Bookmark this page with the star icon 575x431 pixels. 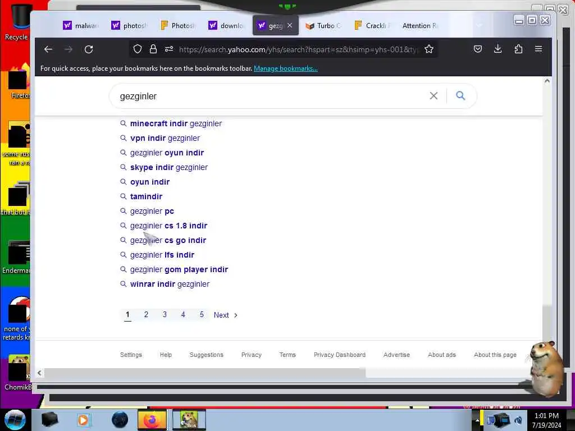pyautogui.click(x=428, y=49)
